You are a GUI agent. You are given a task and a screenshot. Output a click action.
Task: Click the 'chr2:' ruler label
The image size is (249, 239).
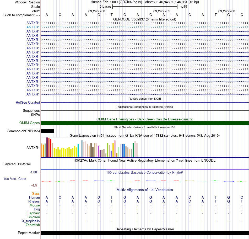pyautogui.click(x=36, y=11)
